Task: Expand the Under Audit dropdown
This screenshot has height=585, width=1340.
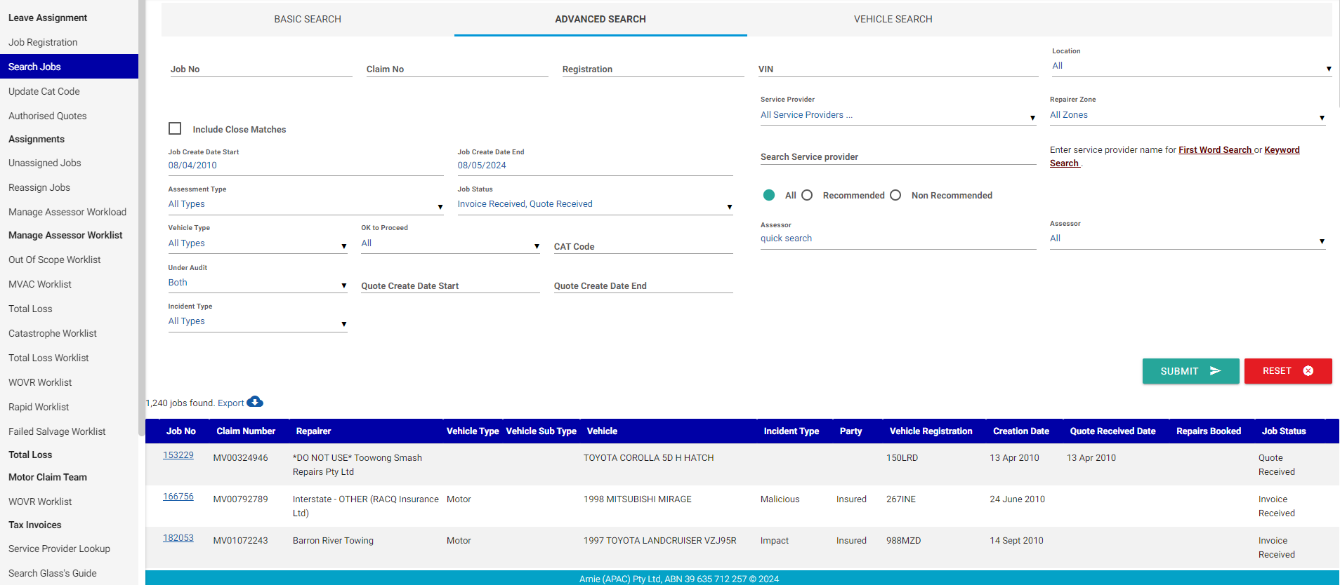Action: (257, 283)
